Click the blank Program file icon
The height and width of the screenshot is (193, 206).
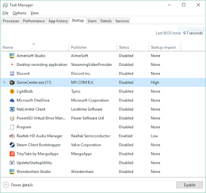pos(12,127)
